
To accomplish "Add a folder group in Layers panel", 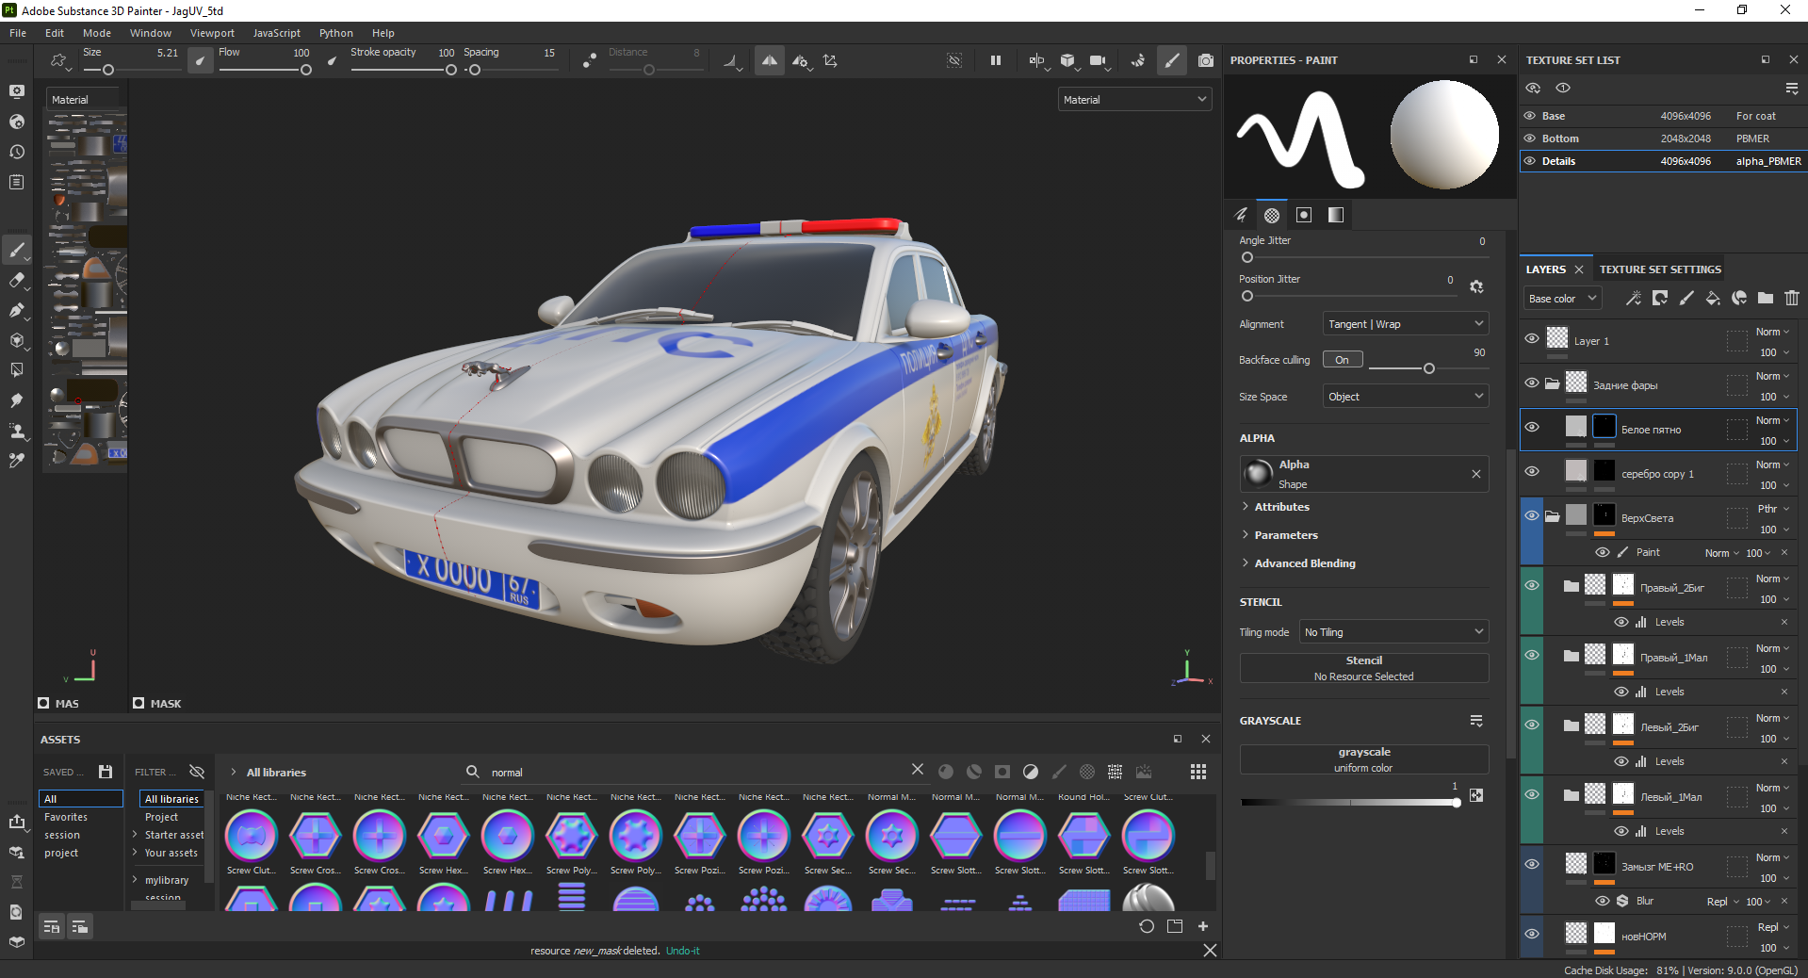I will (1766, 299).
